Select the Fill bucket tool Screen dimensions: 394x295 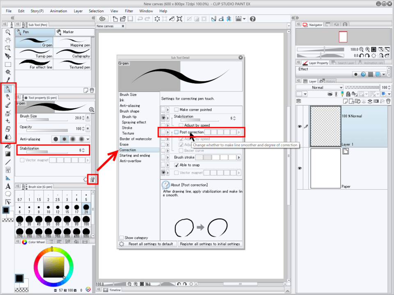[x=8, y=146]
